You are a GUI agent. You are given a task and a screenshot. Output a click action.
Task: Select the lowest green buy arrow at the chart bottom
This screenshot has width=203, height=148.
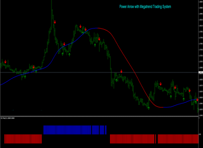point(149,108)
